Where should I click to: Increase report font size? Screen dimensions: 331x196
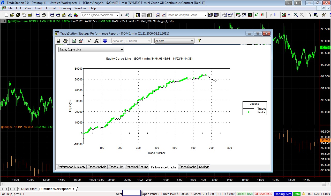(96, 41)
